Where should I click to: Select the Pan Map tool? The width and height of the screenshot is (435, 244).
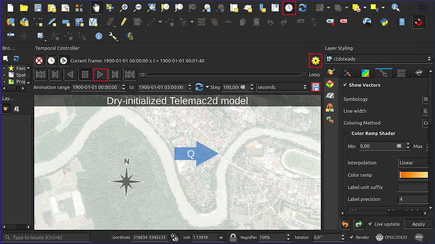click(96, 7)
